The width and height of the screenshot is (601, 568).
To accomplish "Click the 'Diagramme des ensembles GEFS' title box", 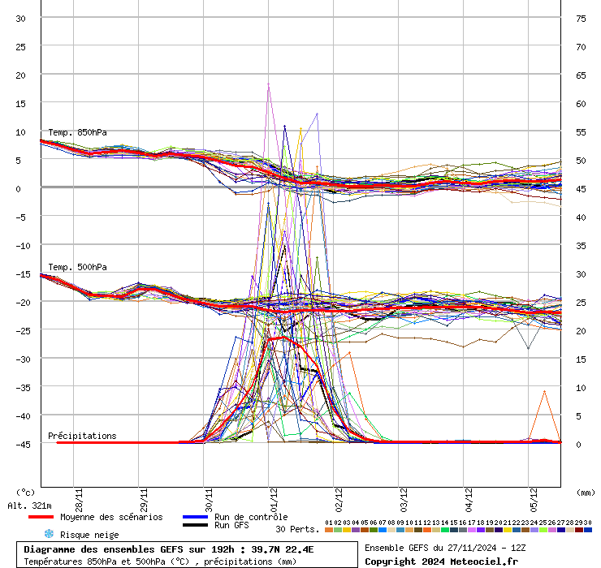I will point(187,555).
